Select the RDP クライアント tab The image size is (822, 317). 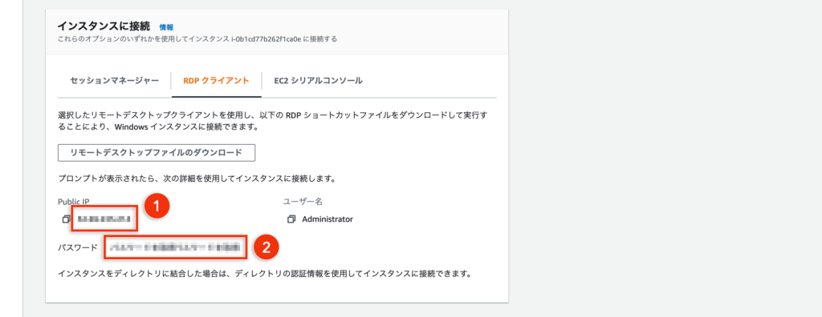click(x=216, y=81)
